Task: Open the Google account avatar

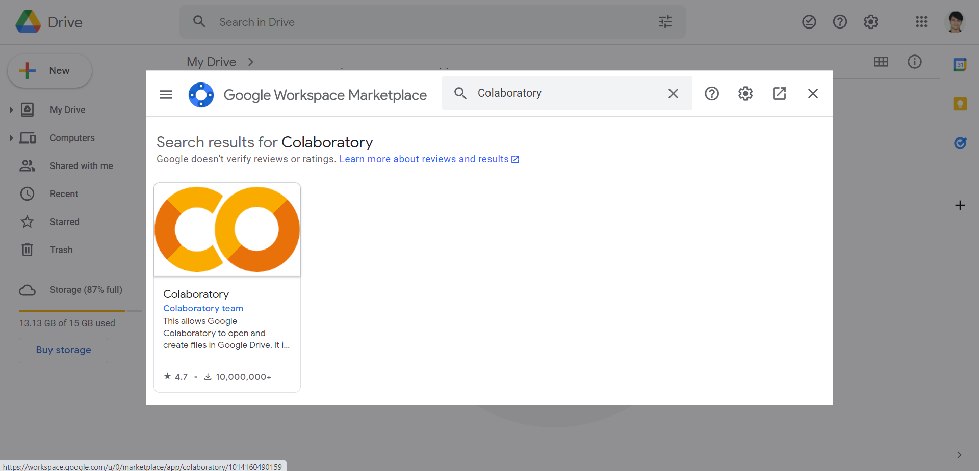Action: [955, 22]
